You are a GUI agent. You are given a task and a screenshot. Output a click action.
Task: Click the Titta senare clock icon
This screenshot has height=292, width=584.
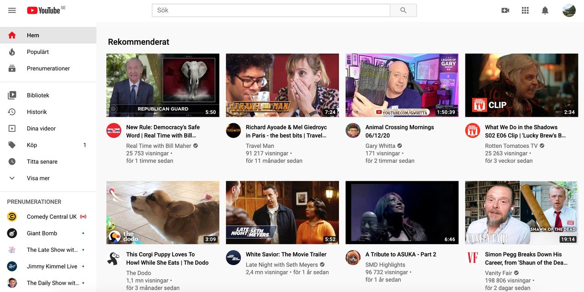click(12, 162)
